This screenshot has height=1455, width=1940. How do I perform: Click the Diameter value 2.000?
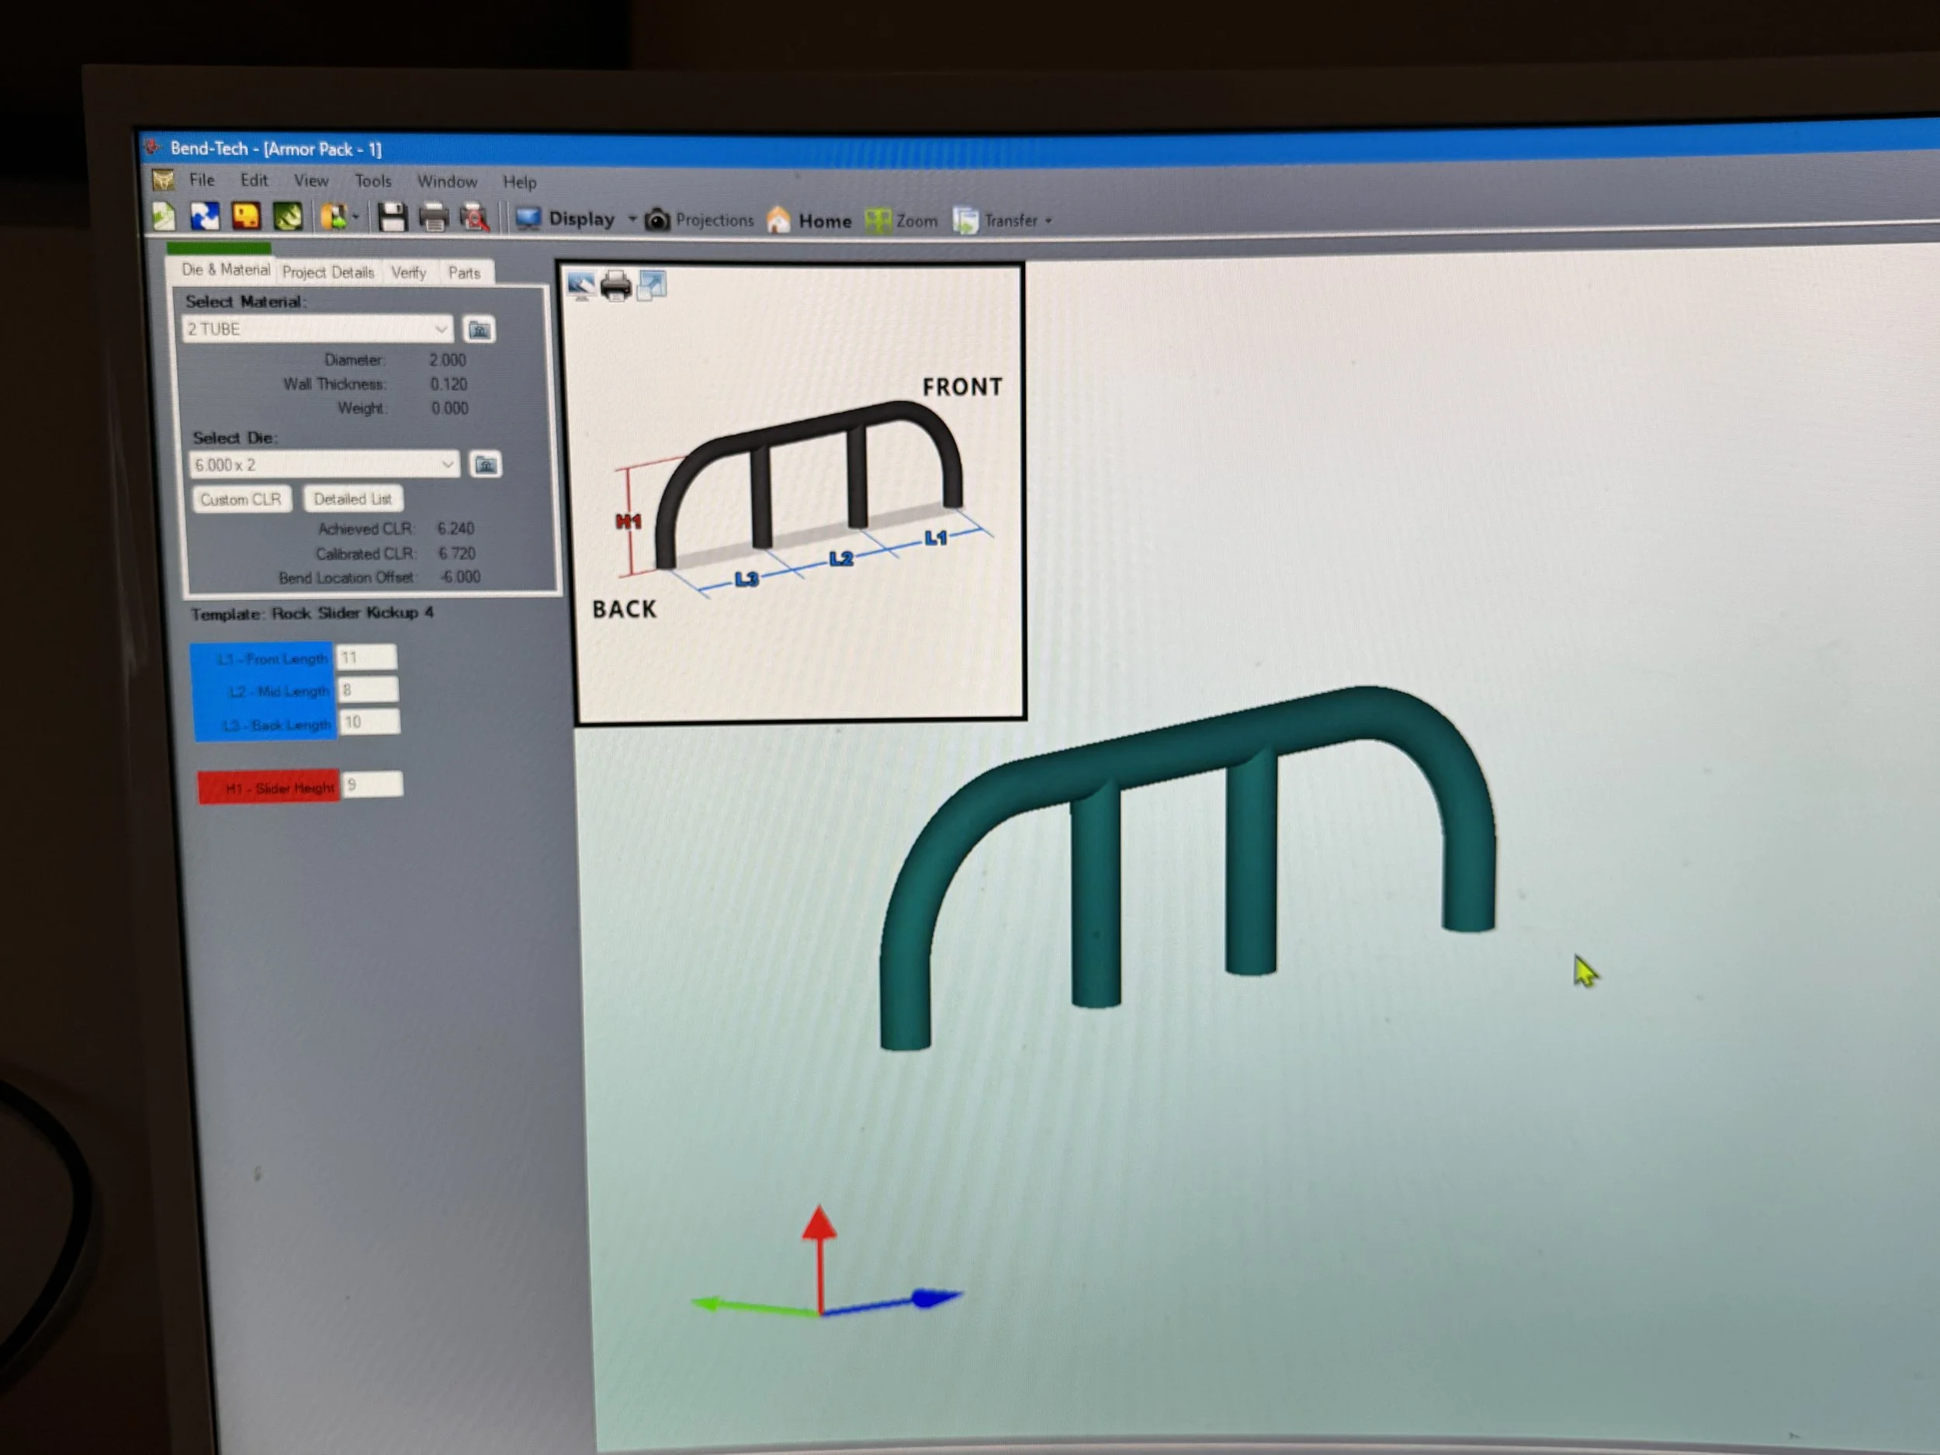tap(447, 361)
